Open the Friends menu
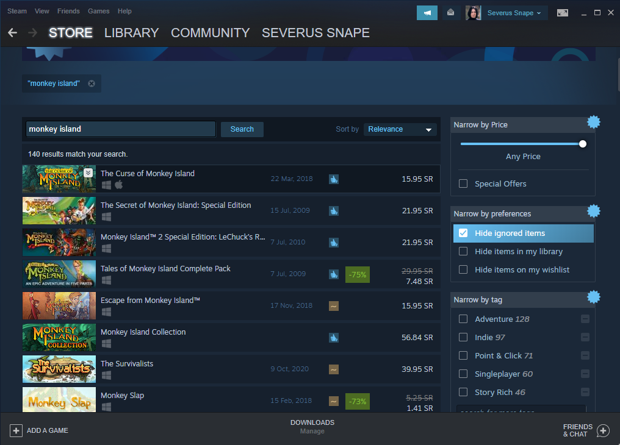The height and width of the screenshot is (445, 620). tap(68, 11)
